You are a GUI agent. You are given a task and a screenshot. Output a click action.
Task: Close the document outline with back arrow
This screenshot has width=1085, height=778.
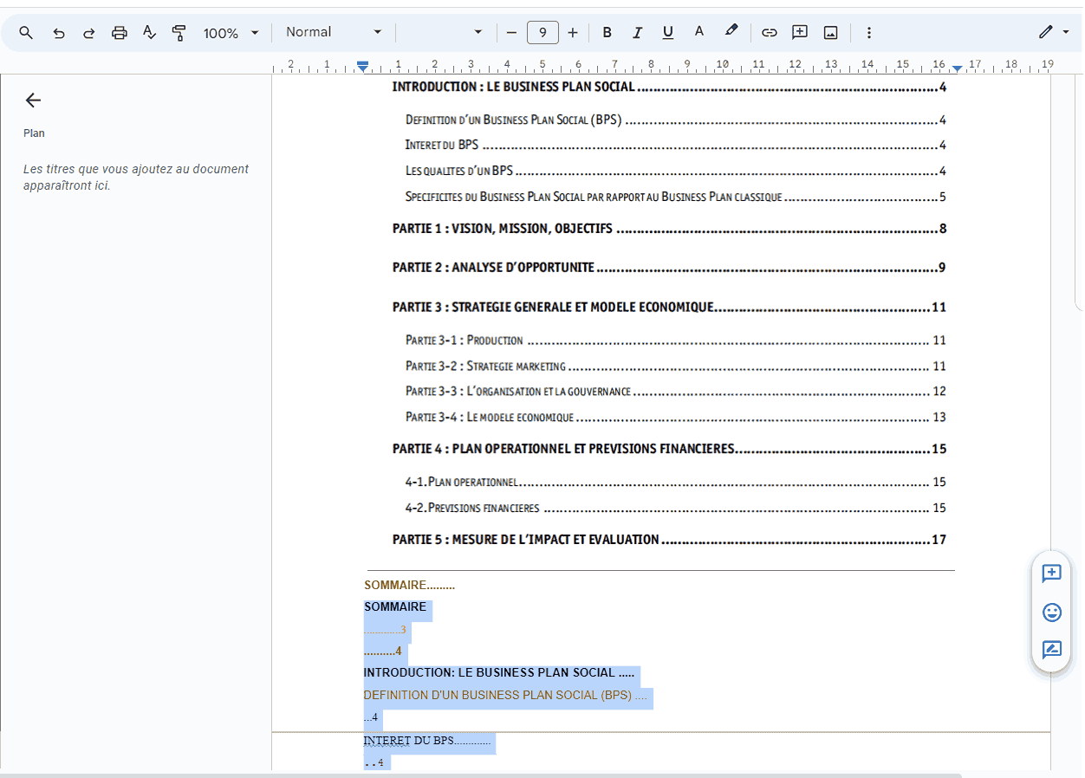33,100
